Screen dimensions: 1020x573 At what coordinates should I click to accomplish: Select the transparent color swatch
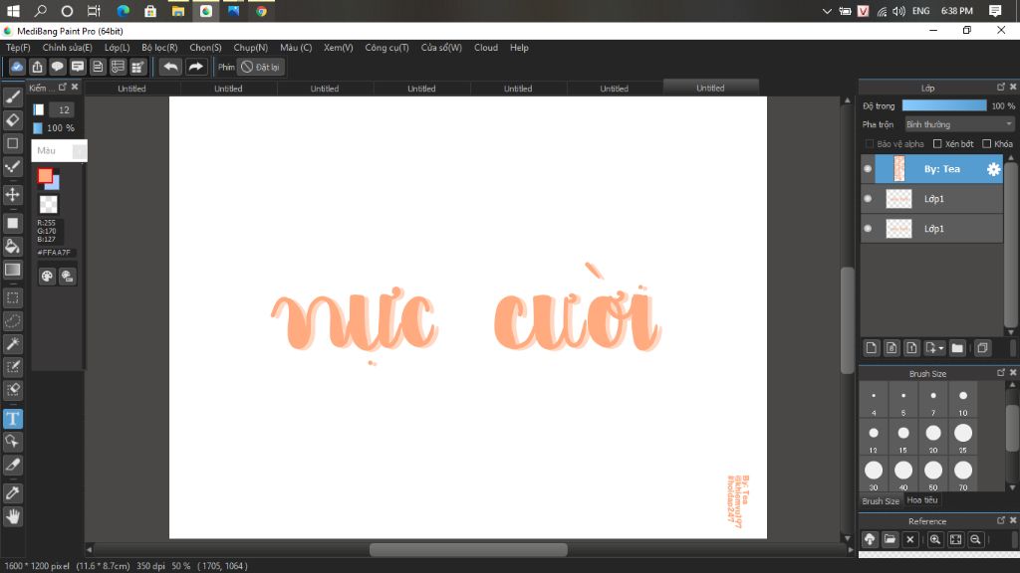[48, 205]
